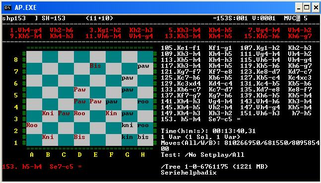
Task: Click the black kin piece on G1
Action: point(127,137)
